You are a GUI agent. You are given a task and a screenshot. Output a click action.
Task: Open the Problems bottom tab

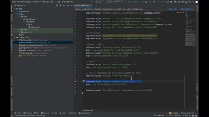pos(27,113)
